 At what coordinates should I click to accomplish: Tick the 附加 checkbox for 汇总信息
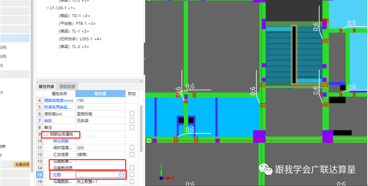tap(132, 154)
